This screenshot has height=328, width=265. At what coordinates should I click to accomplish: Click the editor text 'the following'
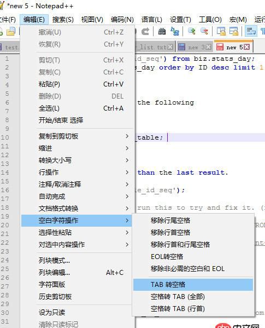[x=166, y=102]
